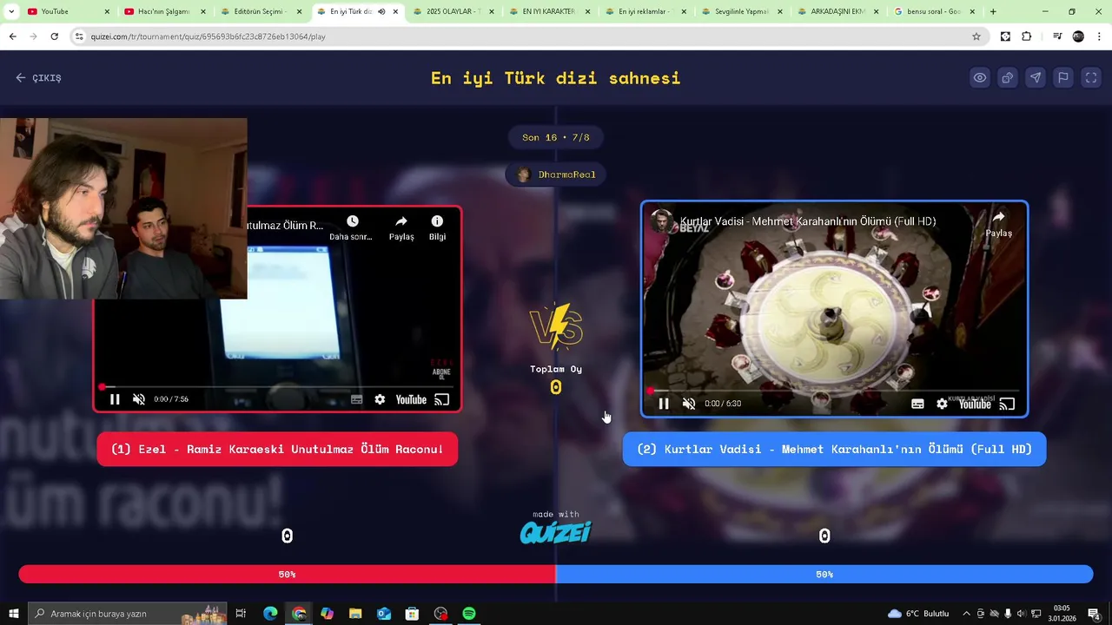Screen dimensions: 1112x625
Task: Click the eye icon in Quizei header
Action: coord(980,77)
